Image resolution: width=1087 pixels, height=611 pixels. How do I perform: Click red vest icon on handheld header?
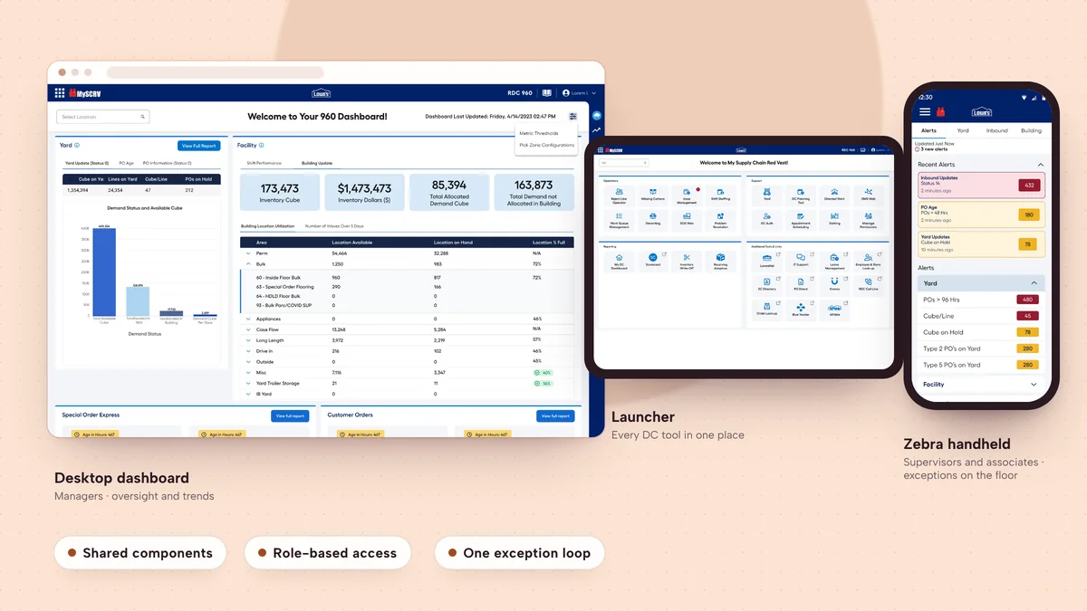(x=940, y=111)
